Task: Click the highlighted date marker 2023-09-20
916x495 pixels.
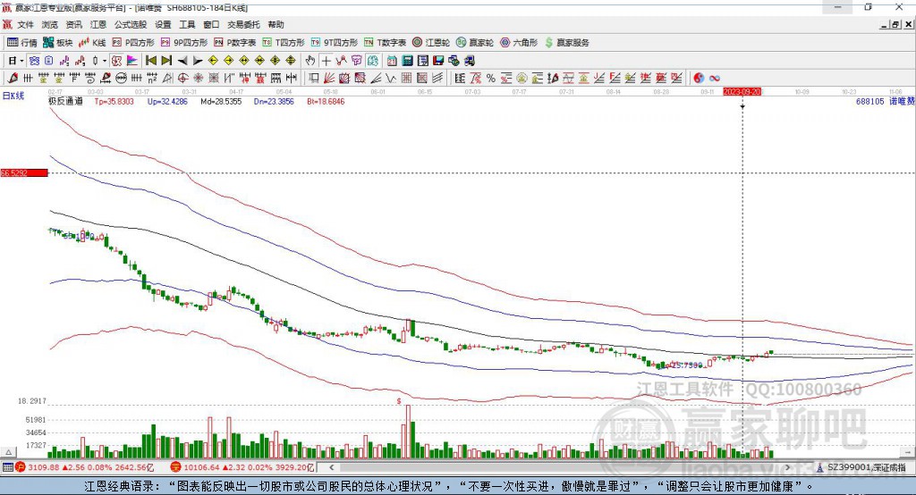Action: (742, 92)
